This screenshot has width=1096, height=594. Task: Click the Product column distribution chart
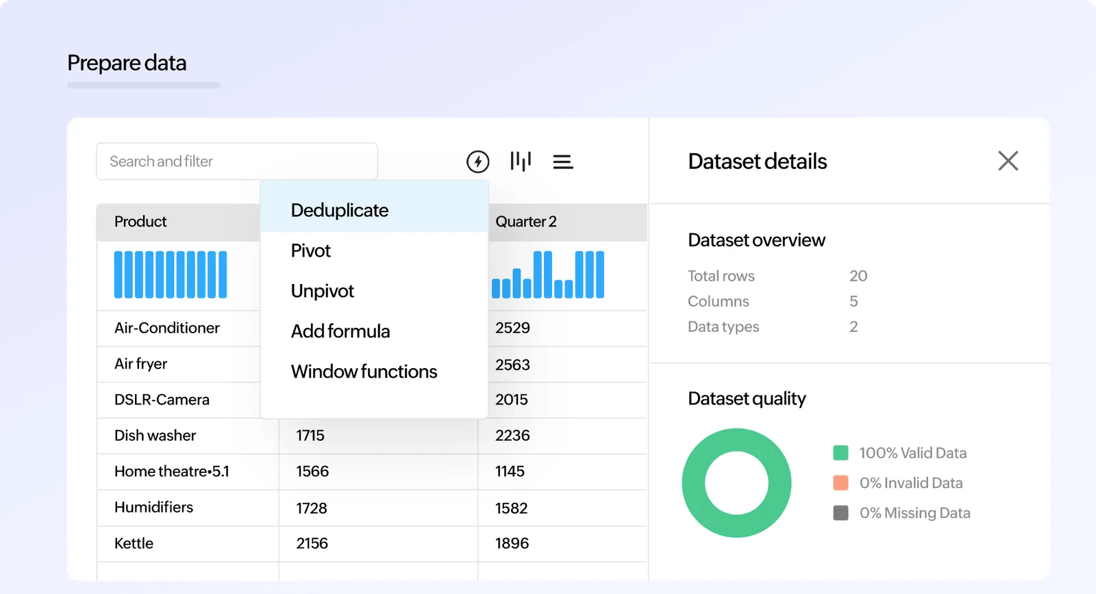coord(171,274)
